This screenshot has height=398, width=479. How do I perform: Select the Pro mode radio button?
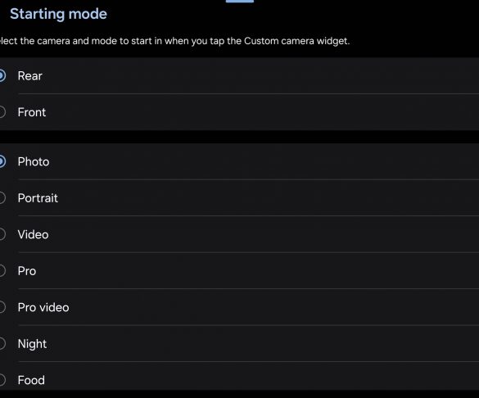point(2,270)
